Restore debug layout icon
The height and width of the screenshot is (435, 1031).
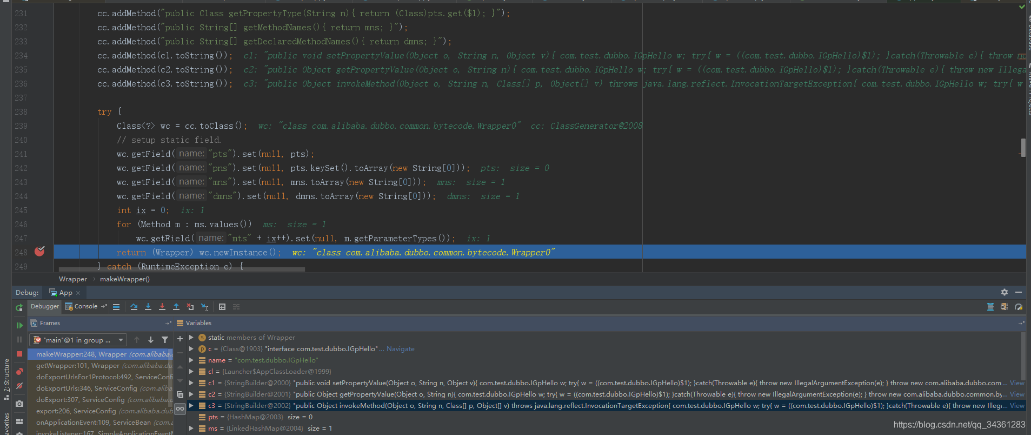(x=19, y=421)
